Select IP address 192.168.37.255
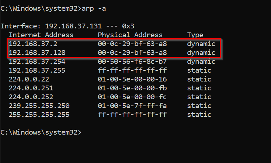This screenshot has width=271, height=163. [x=37, y=70]
